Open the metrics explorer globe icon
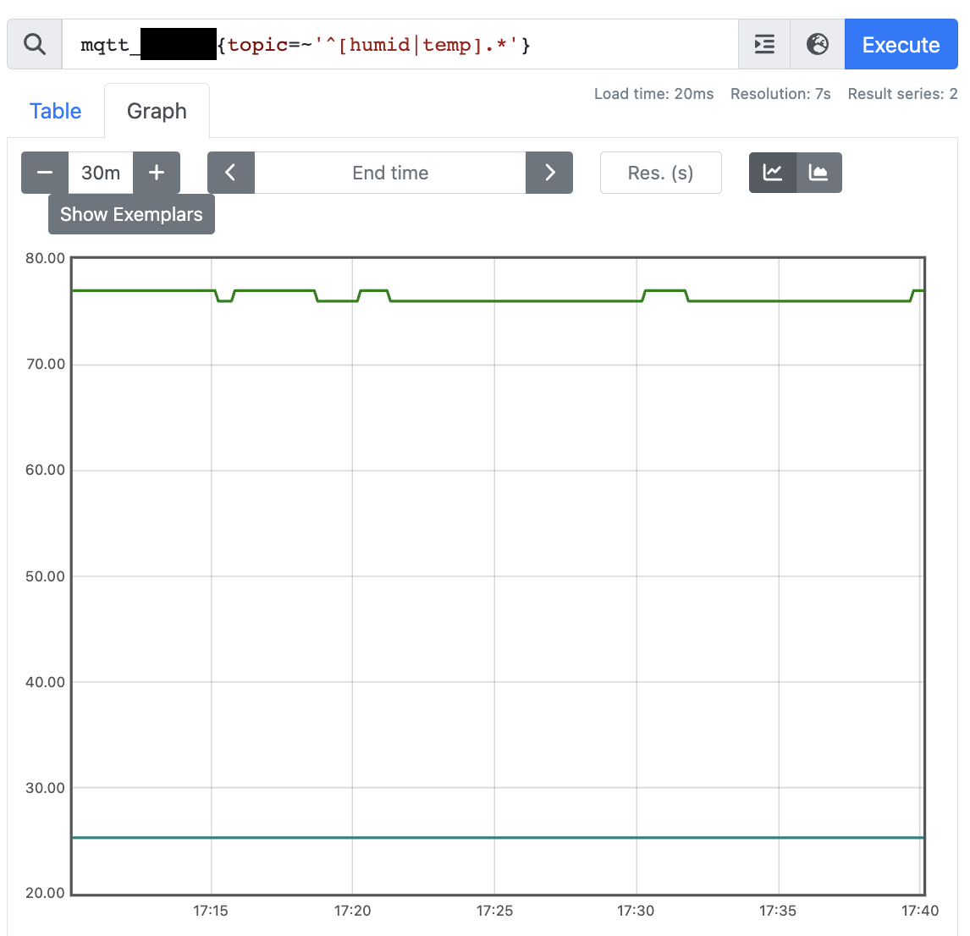Screen dimensions: 970x936 [x=817, y=45]
